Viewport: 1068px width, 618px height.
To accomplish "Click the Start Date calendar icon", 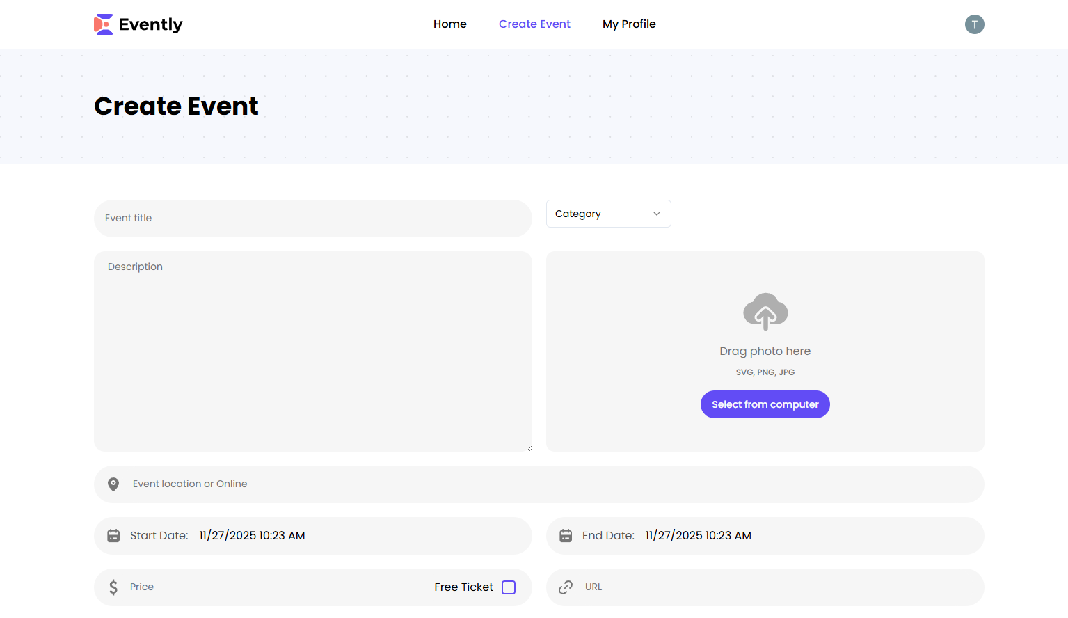I will 113,536.
